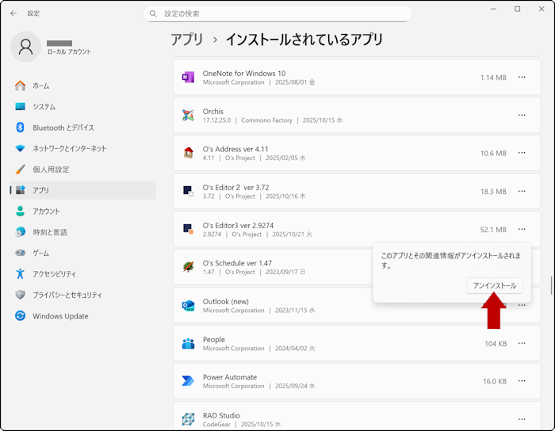Click the 設定の検索 search field

(x=277, y=13)
